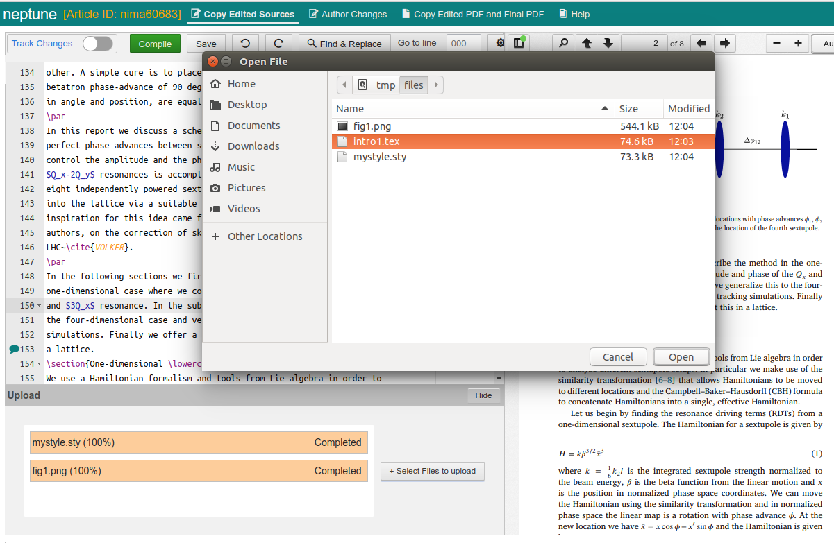Screen dimensions: 834x543
Task: Toggle the Track Changes switch
Action: click(x=97, y=44)
